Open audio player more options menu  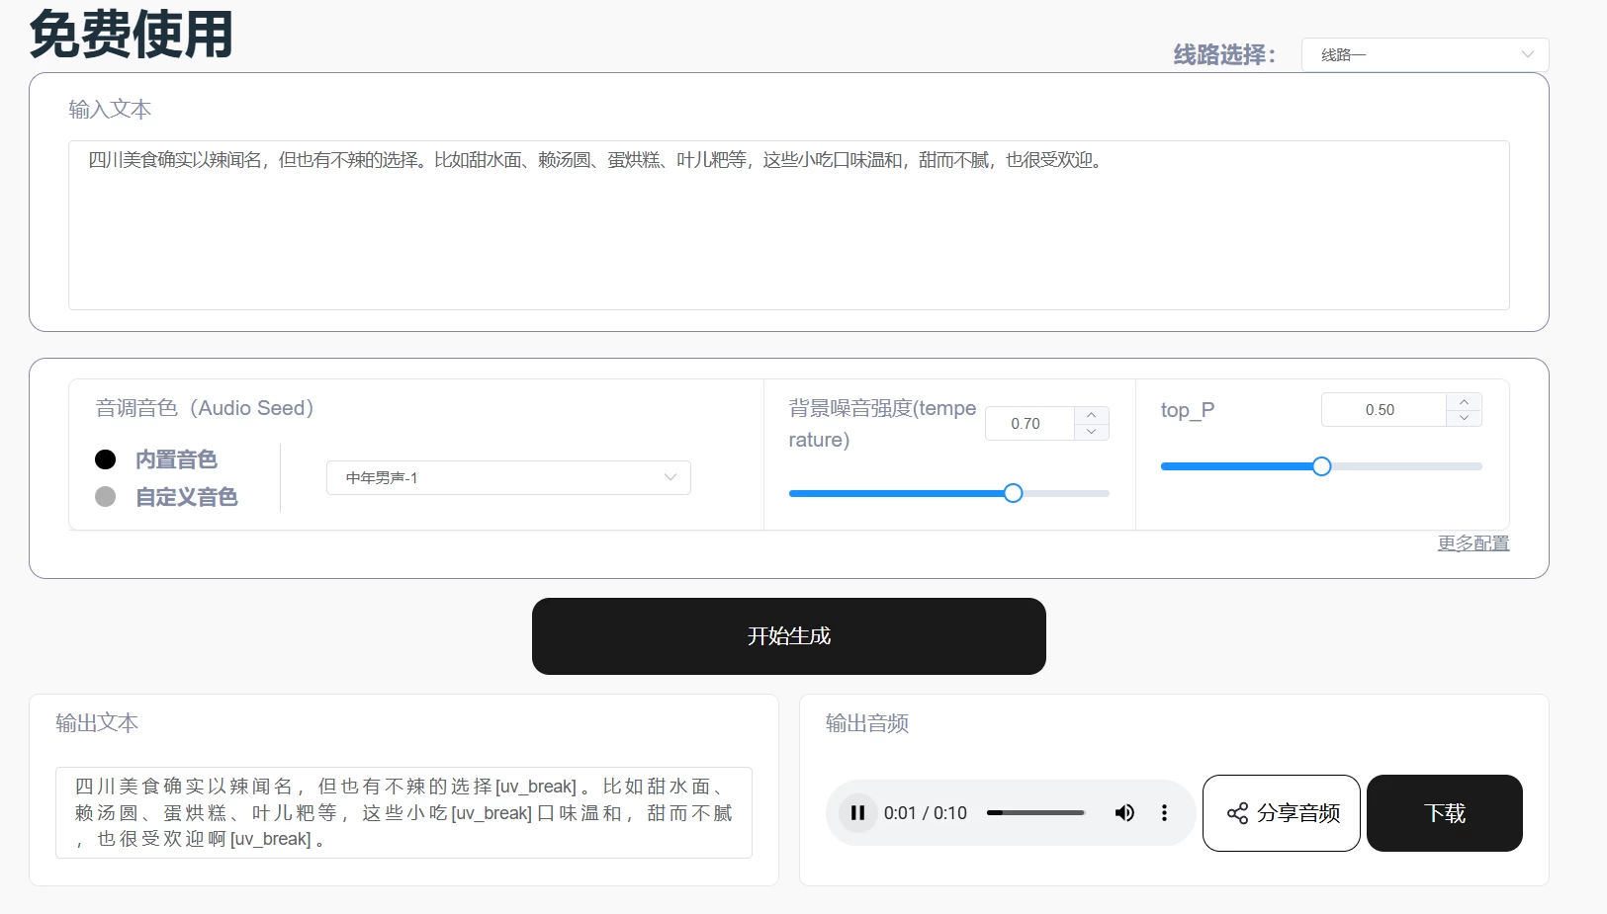tap(1164, 813)
